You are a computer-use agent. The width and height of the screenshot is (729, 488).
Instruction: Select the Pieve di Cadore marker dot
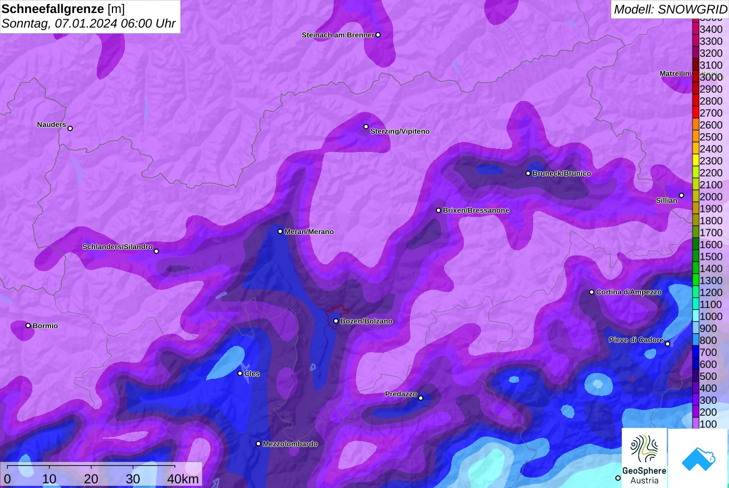668,344
